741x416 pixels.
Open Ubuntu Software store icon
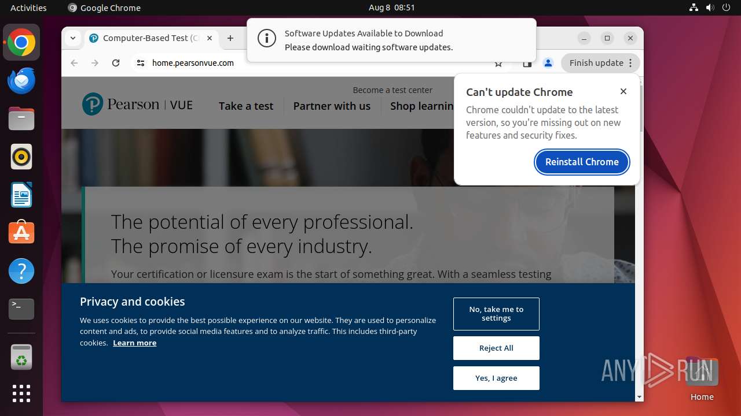(x=21, y=233)
